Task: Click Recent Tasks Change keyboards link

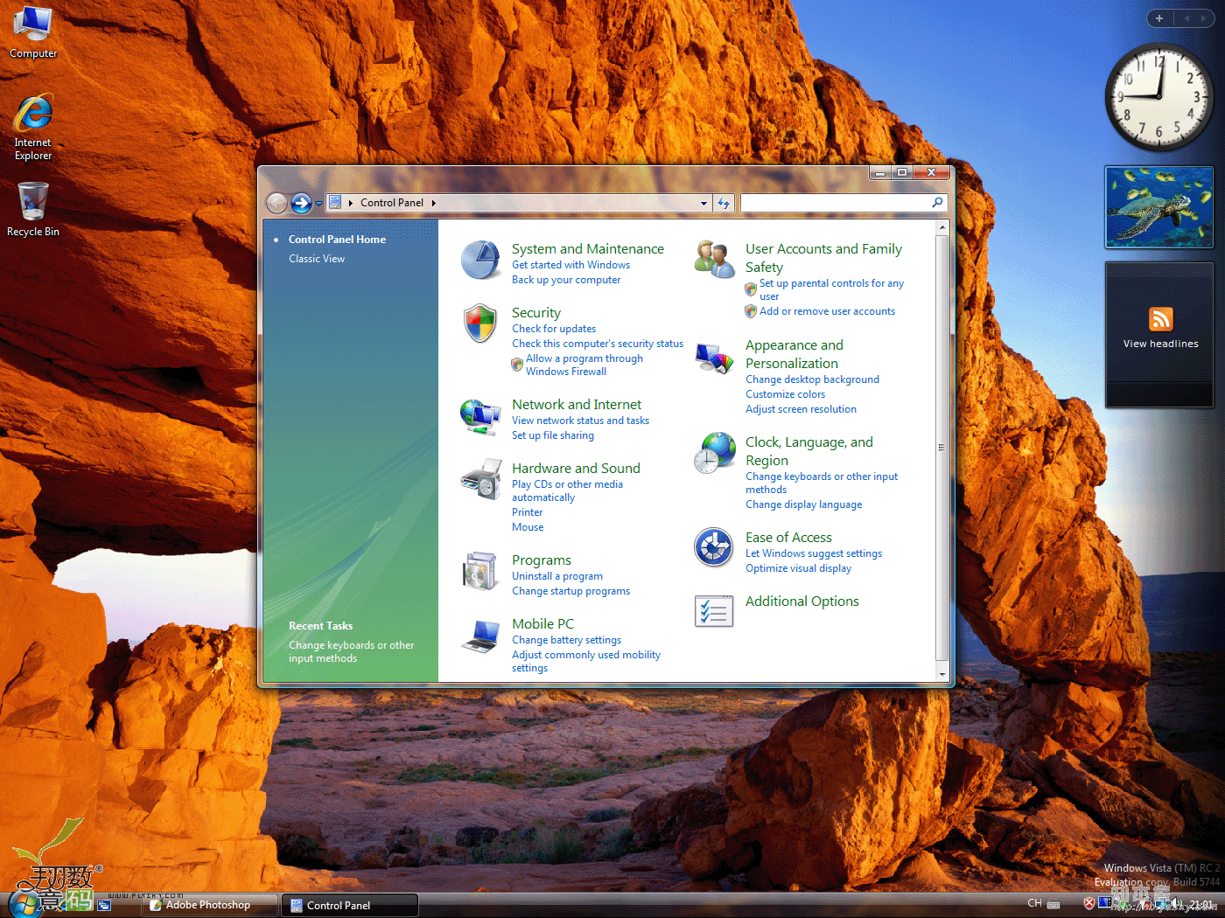Action: (352, 651)
